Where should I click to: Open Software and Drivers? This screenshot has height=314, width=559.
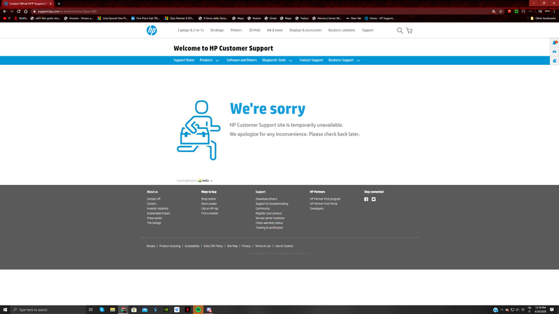point(242,60)
